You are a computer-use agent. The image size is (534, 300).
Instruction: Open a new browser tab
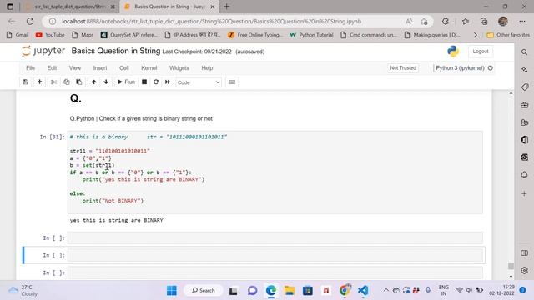226,7
